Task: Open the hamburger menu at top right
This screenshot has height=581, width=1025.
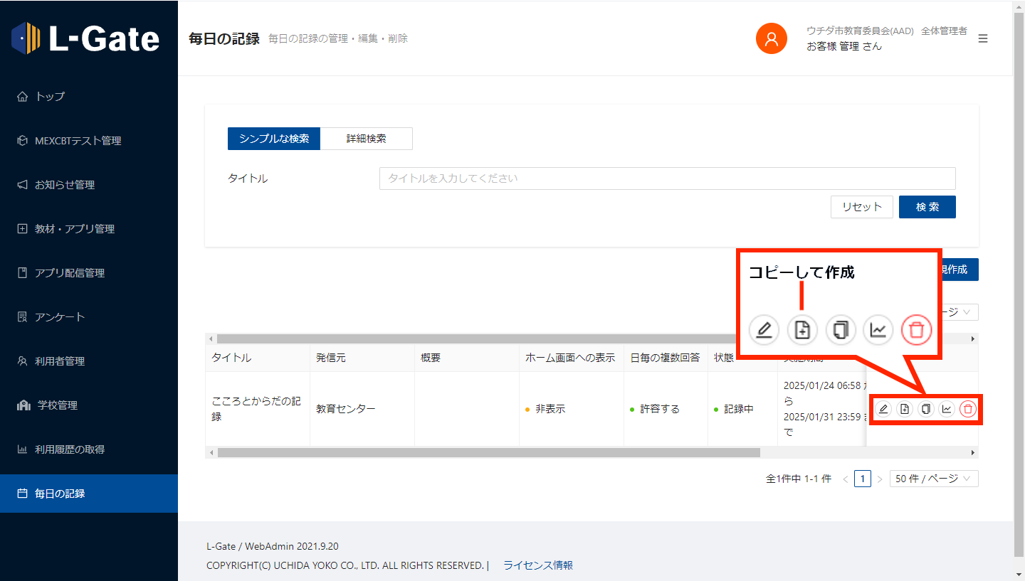Action: (x=983, y=38)
